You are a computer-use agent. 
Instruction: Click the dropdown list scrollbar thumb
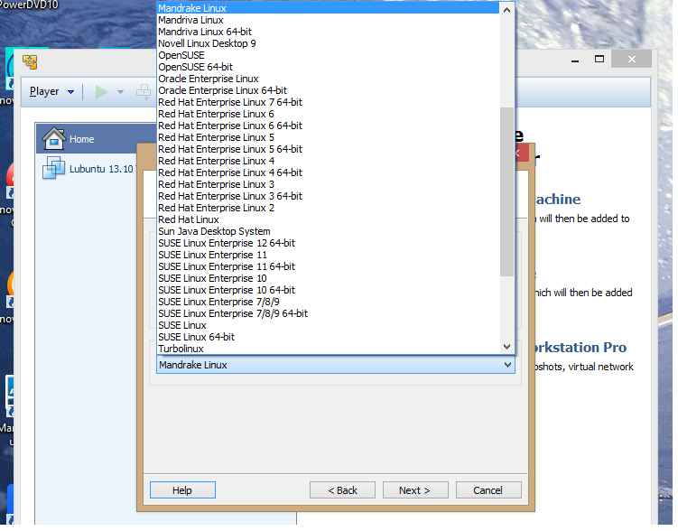506,190
